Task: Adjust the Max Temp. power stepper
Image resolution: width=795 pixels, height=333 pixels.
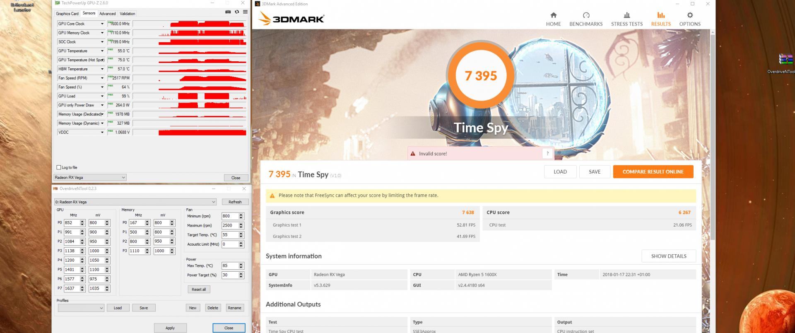Action: click(x=241, y=265)
